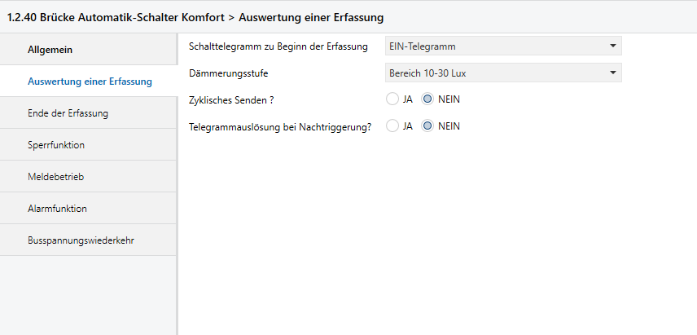Click the Schalttelegramm dropdown arrow

point(612,46)
